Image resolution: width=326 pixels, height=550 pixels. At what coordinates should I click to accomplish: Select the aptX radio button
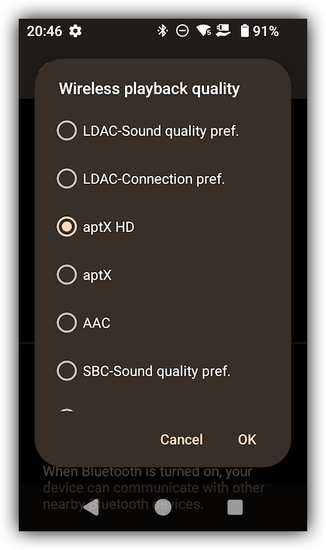click(66, 275)
